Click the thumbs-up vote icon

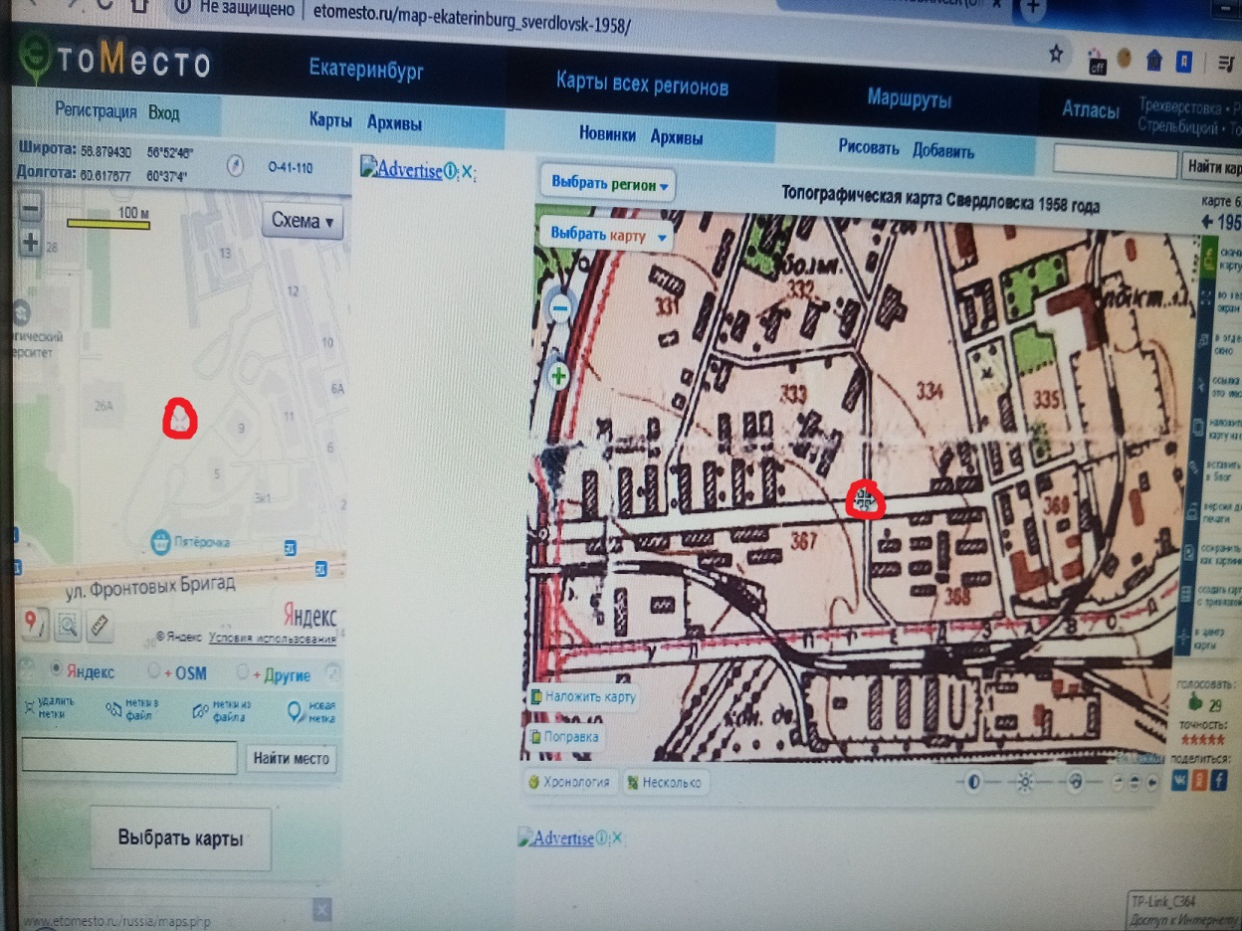[1195, 702]
